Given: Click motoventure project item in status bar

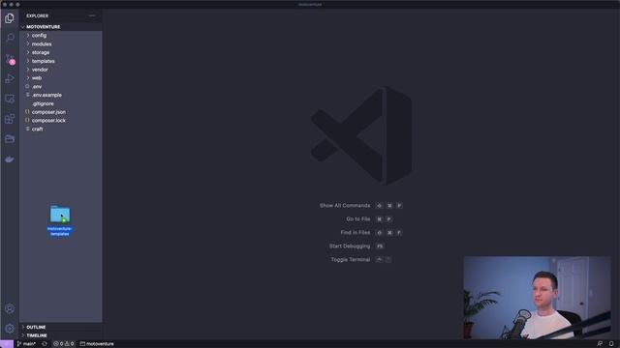Looking at the screenshot, I should click(x=97, y=344).
